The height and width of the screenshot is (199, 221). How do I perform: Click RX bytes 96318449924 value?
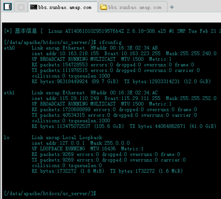pos(72,81)
